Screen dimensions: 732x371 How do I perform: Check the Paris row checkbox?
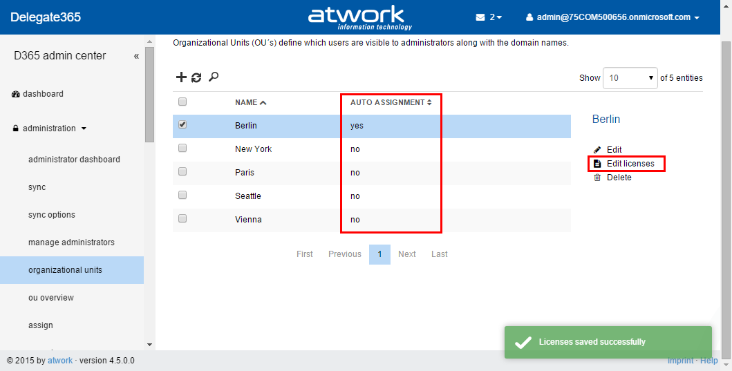[x=182, y=171]
